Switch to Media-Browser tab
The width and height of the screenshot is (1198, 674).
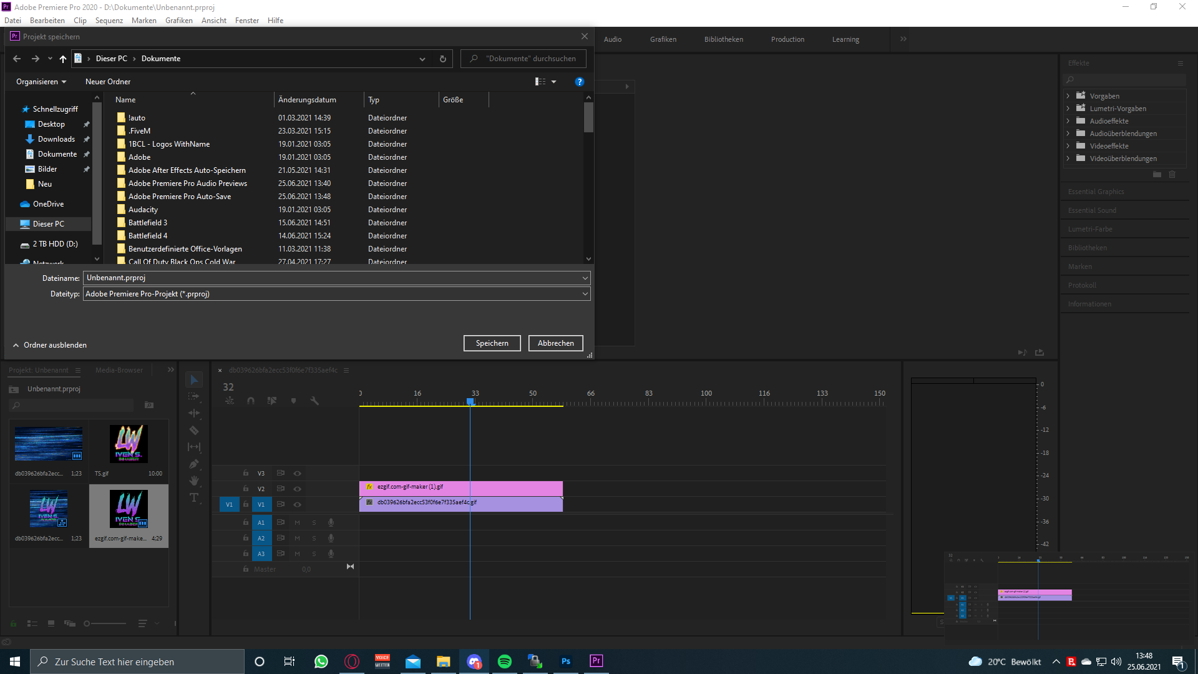(119, 370)
